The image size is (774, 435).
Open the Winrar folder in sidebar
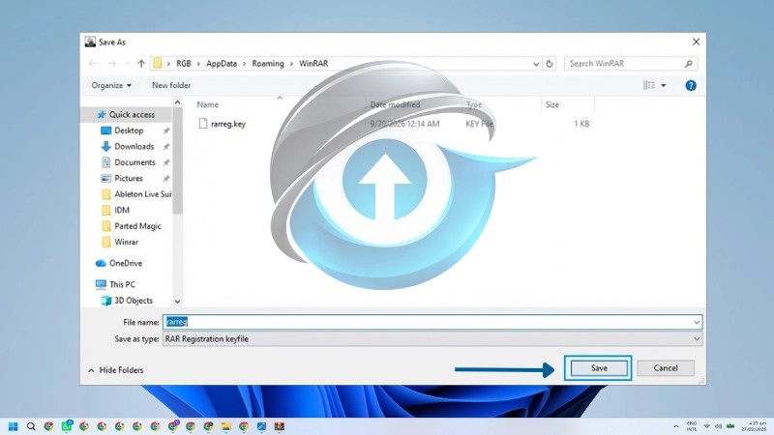click(x=127, y=243)
